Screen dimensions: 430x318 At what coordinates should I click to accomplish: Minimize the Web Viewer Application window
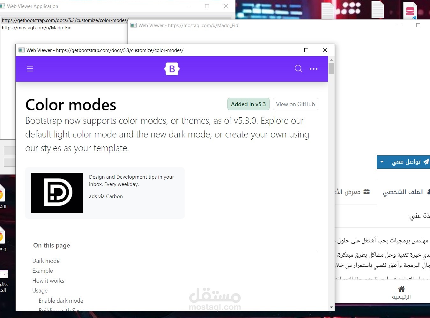[x=189, y=6]
